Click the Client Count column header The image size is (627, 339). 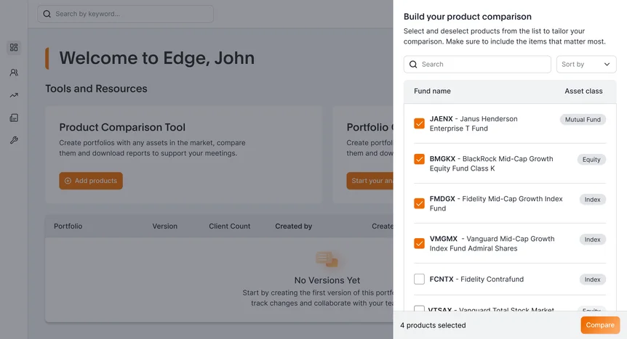(230, 226)
